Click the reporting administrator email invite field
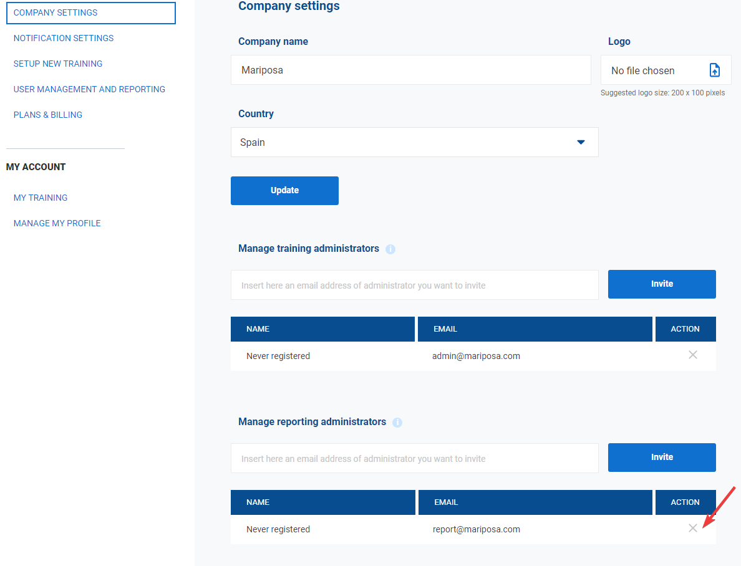Screen dimensions: 741x566 coord(415,458)
